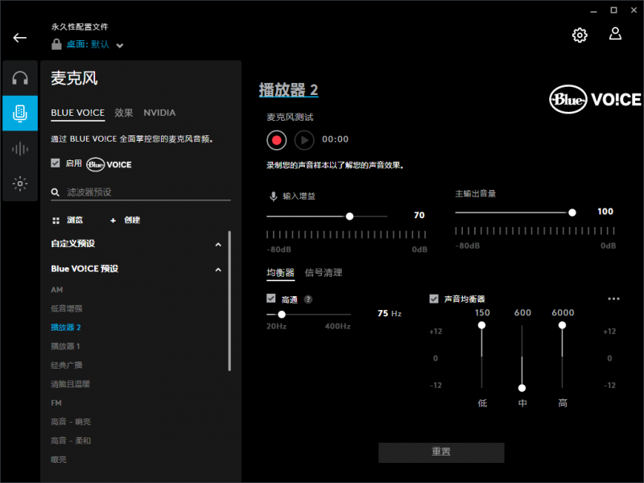Collapse the Blue VO!CE 预设 section
This screenshot has height=483, width=644.
[x=218, y=270]
